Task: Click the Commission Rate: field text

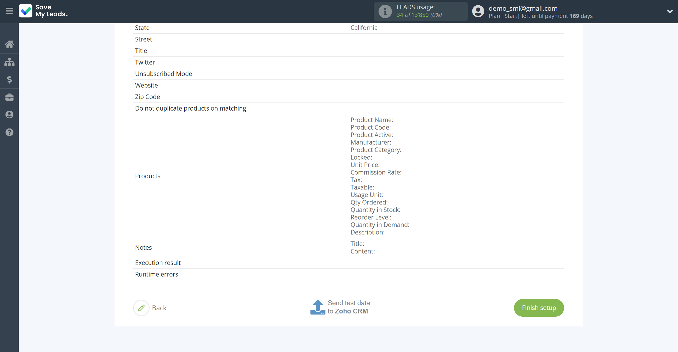Action: [376, 172]
